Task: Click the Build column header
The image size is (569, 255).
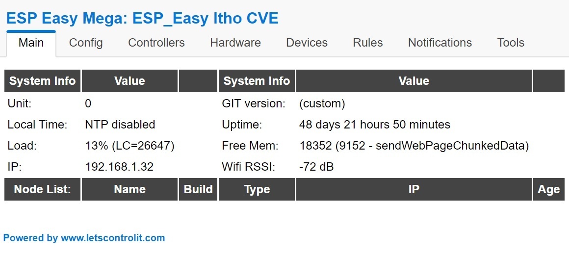Action: (x=198, y=189)
